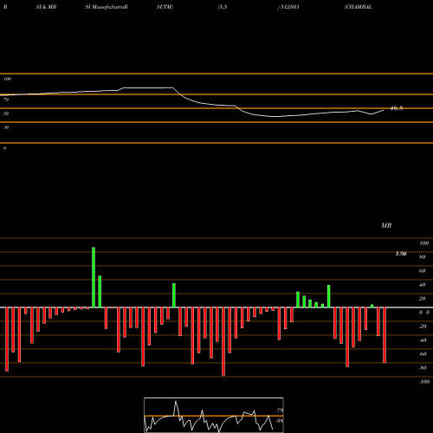Click the '(CHAMBAL' symbol name in header
This screenshot has height=433, width=433.
tap(358, 7)
